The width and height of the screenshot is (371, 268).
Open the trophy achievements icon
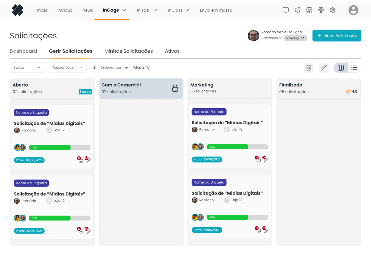click(321, 10)
